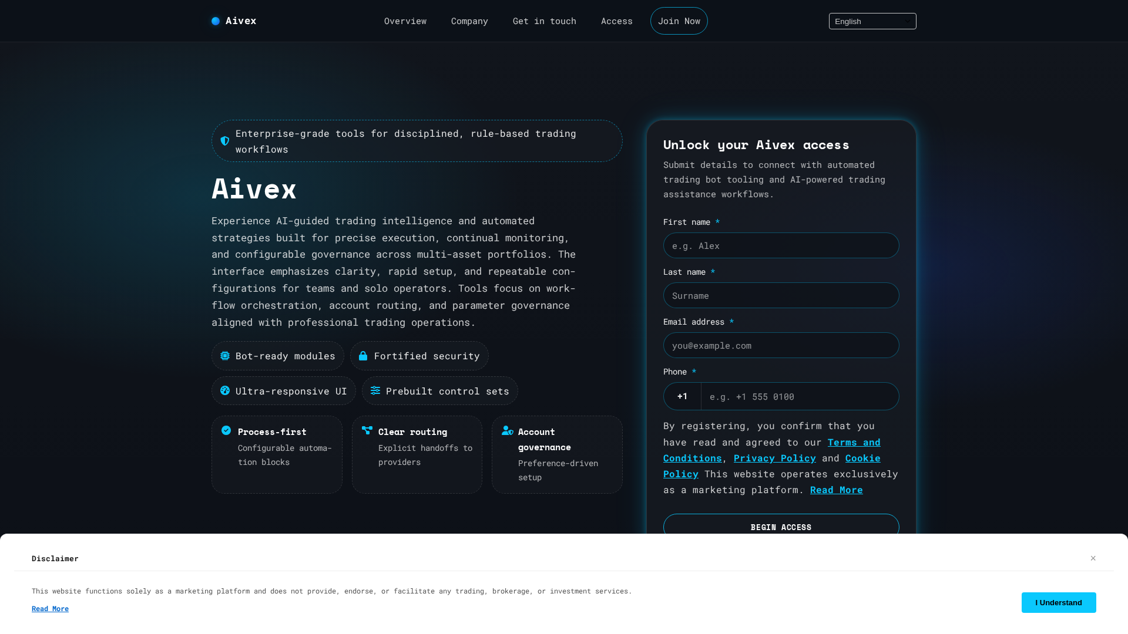1128x634 pixels.
Task: Click the Ultra-responsive UI pill
Action: pos(284,390)
